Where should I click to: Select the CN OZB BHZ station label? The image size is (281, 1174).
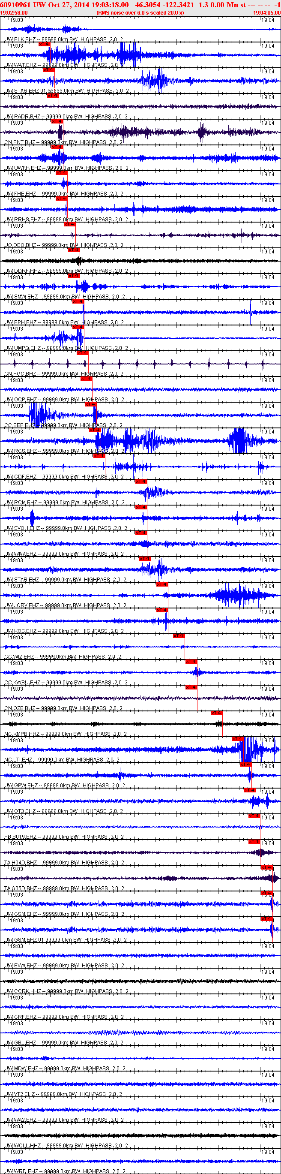(63, 709)
